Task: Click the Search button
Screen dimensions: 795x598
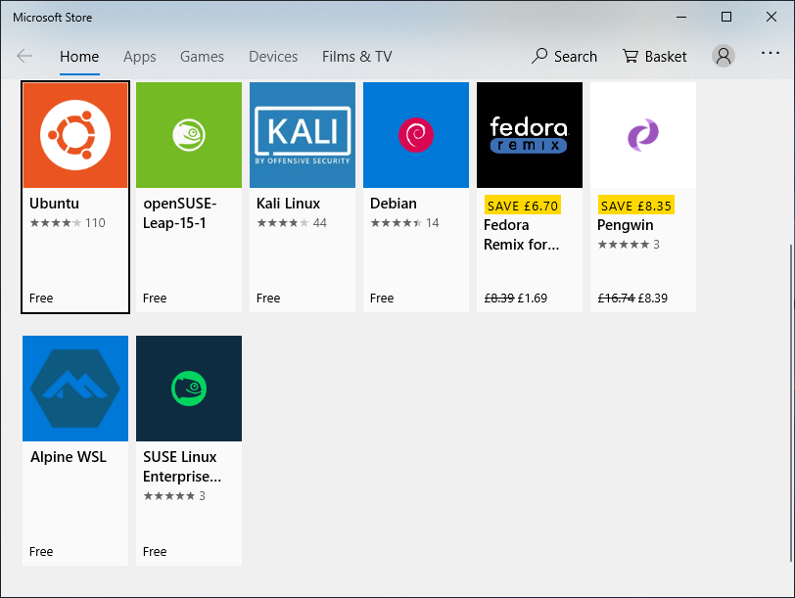Action: coord(564,57)
